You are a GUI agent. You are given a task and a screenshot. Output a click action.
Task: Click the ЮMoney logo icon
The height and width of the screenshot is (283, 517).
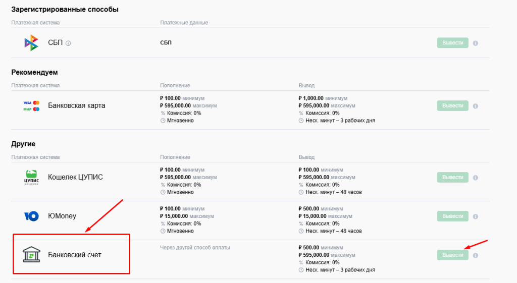pos(31,216)
